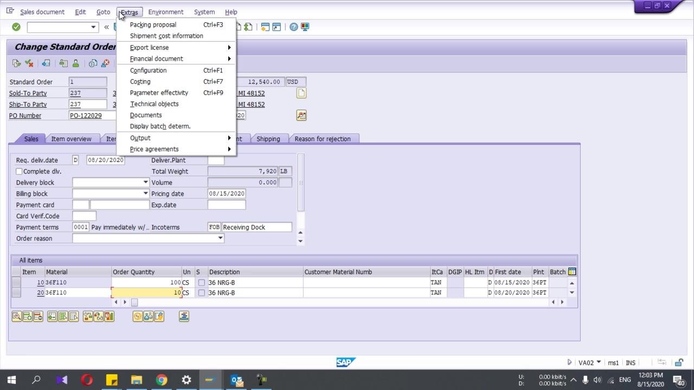This screenshot has width=694, height=390.
Task: Click the Create New Session window icon
Action: (x=265, y=27)
